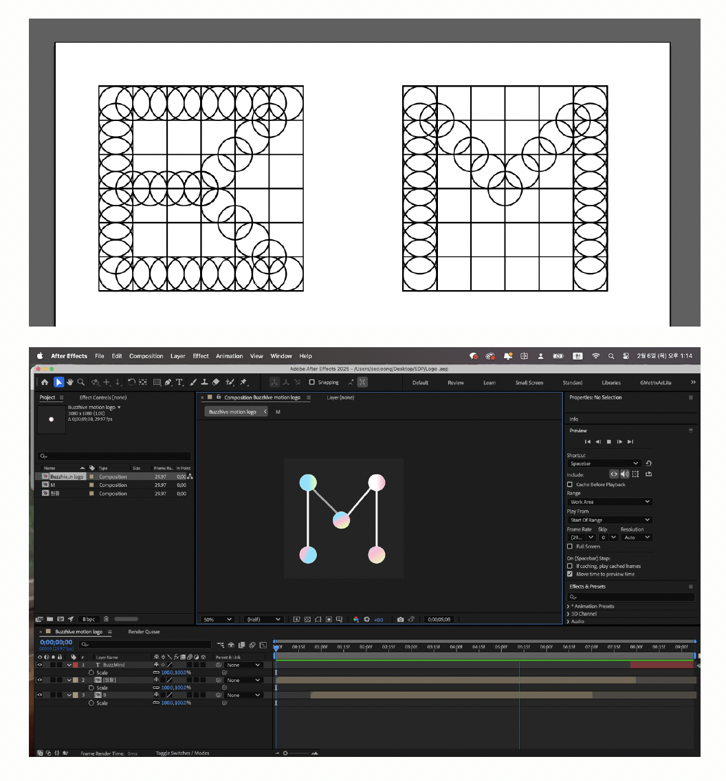Open the 50% magnification dropdown
The width and height of the screenshot is (726, 781).
(x=218, y=619)
